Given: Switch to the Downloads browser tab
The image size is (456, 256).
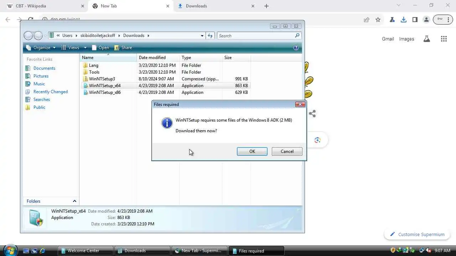Looking at the screenshot, I should click(216, 6).
